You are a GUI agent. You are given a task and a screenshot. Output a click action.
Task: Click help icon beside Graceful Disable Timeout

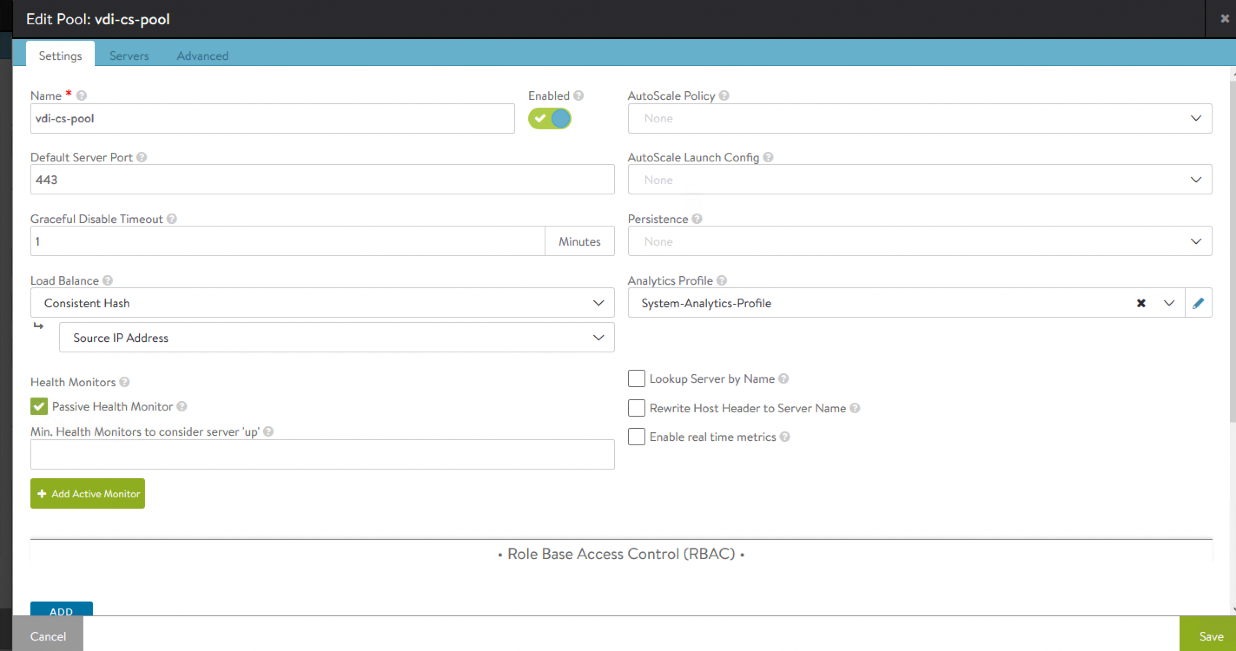click(x=172, y=219)
